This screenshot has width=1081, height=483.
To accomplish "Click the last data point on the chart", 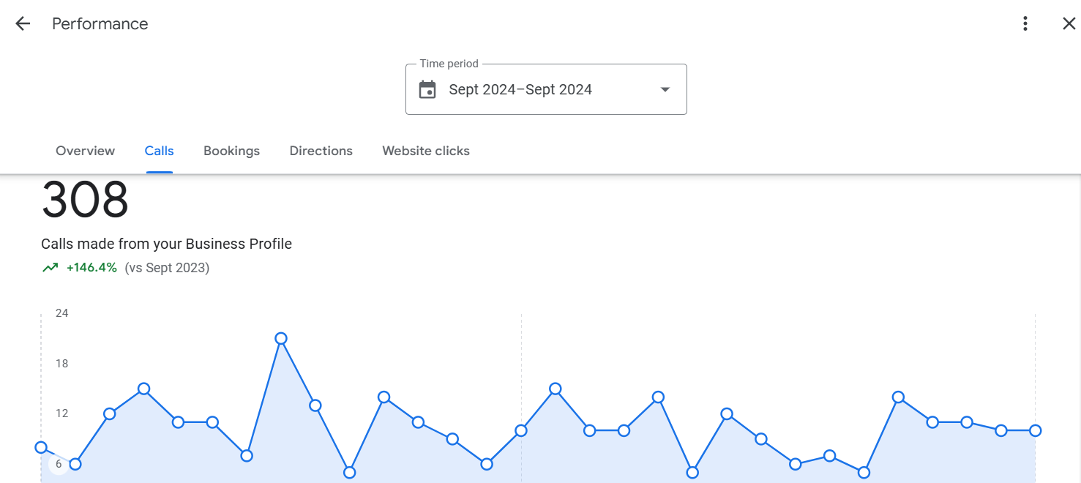I will point(1035,430).
